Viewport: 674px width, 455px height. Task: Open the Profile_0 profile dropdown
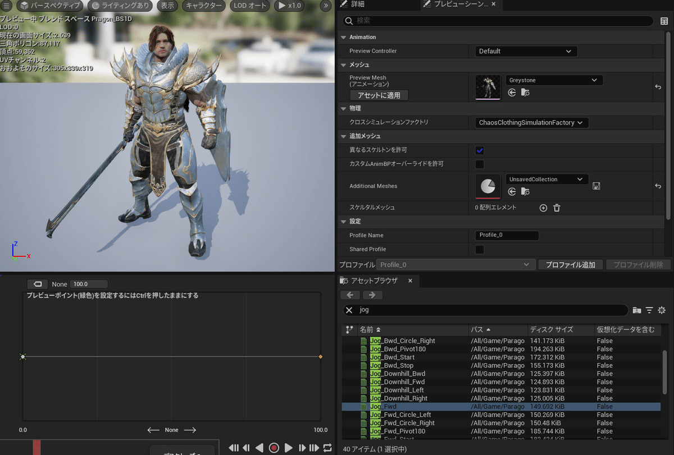point(456,264)
